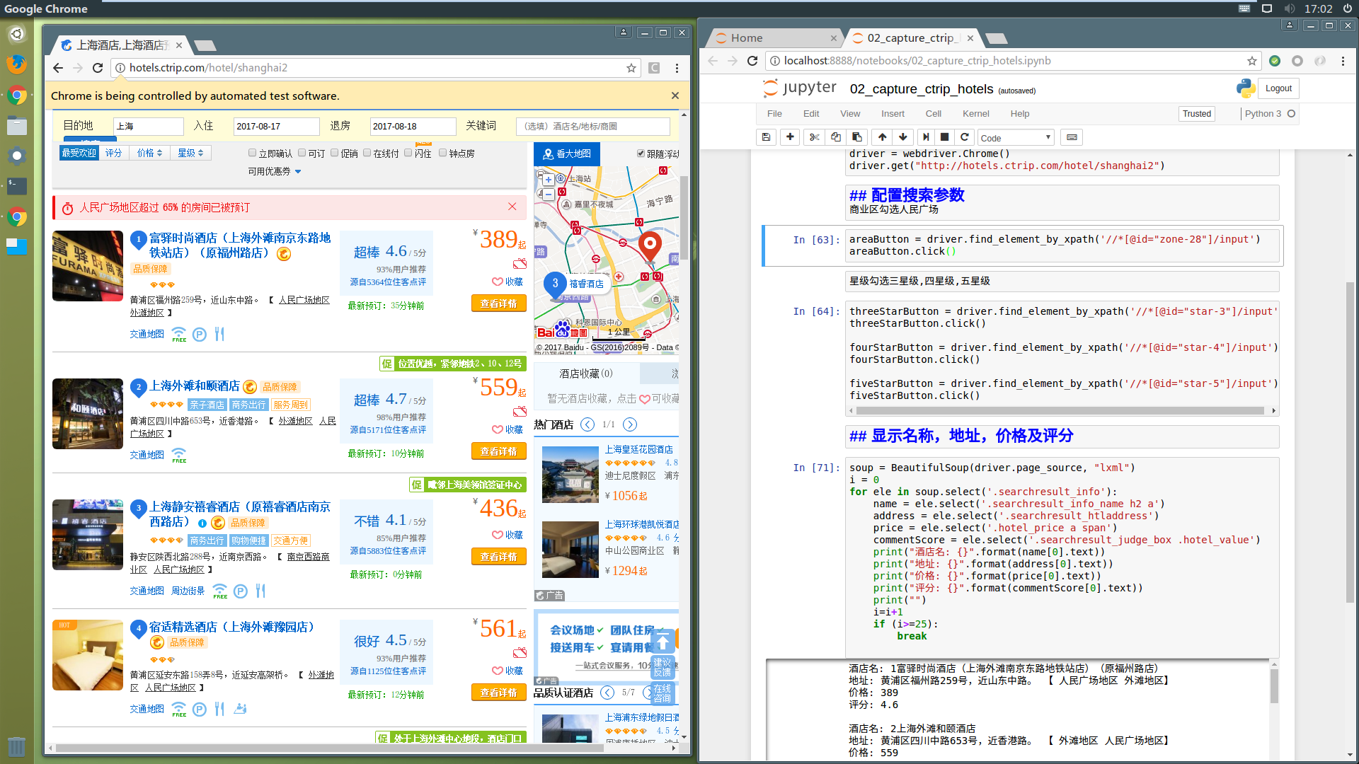
Task: Check the 立即确认 filter checkbox
Action: pos(252,153)
